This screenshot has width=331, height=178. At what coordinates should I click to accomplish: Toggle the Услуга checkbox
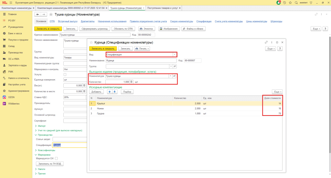coord(65,74)
